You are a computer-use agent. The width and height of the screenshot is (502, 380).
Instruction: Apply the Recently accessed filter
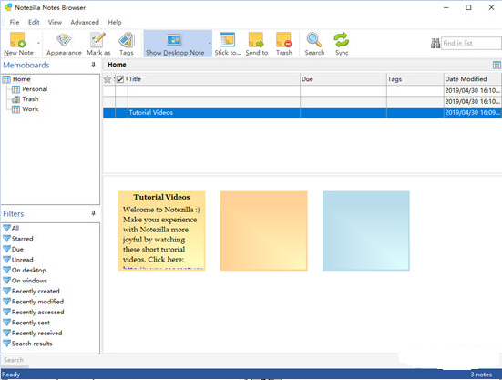34,313
